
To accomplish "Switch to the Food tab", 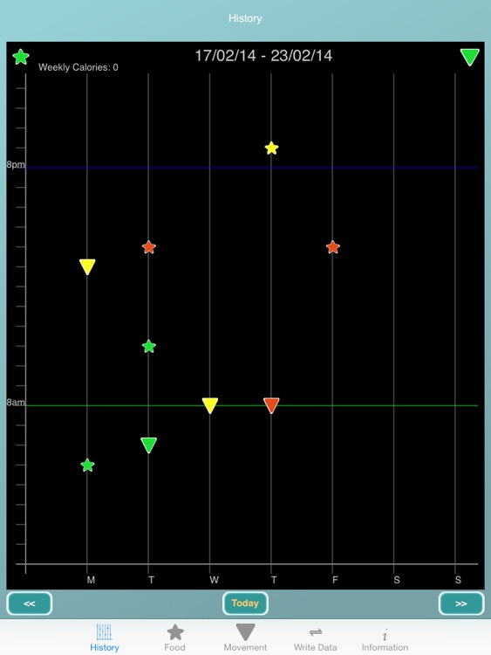I will coord(174,638).
